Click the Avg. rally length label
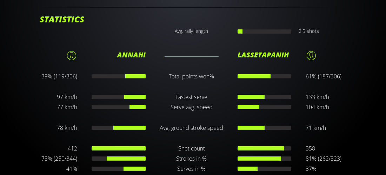This screenshot has width=386, height=175. point(191,31)
